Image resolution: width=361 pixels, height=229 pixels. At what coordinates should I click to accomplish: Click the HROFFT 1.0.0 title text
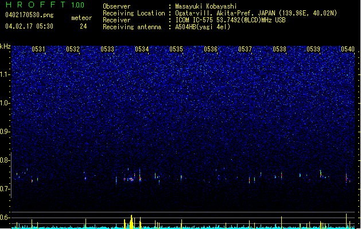[45, 5]
